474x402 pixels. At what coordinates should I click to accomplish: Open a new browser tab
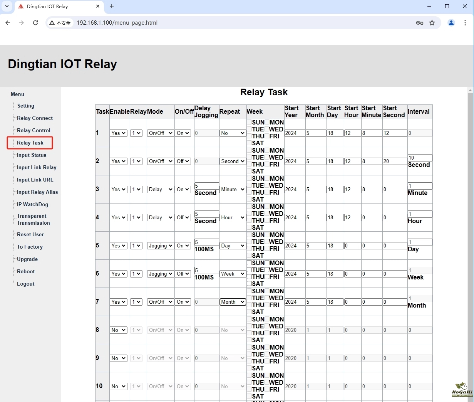[112, 6]
